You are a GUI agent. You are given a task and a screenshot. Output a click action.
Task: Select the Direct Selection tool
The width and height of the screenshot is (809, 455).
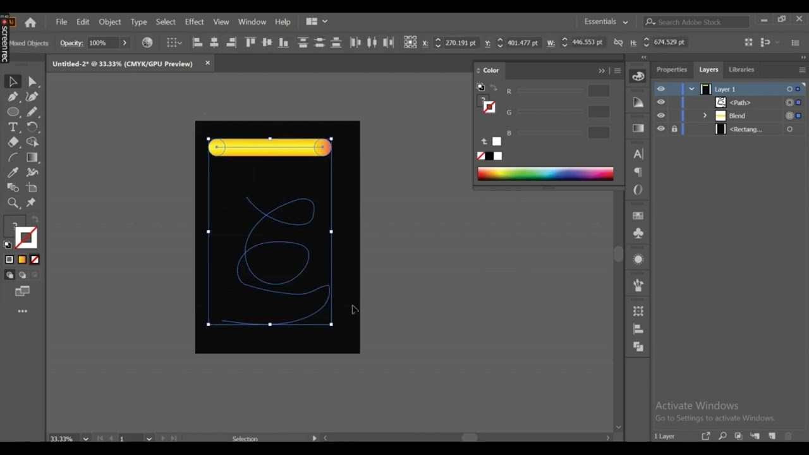tap(32, 82)
